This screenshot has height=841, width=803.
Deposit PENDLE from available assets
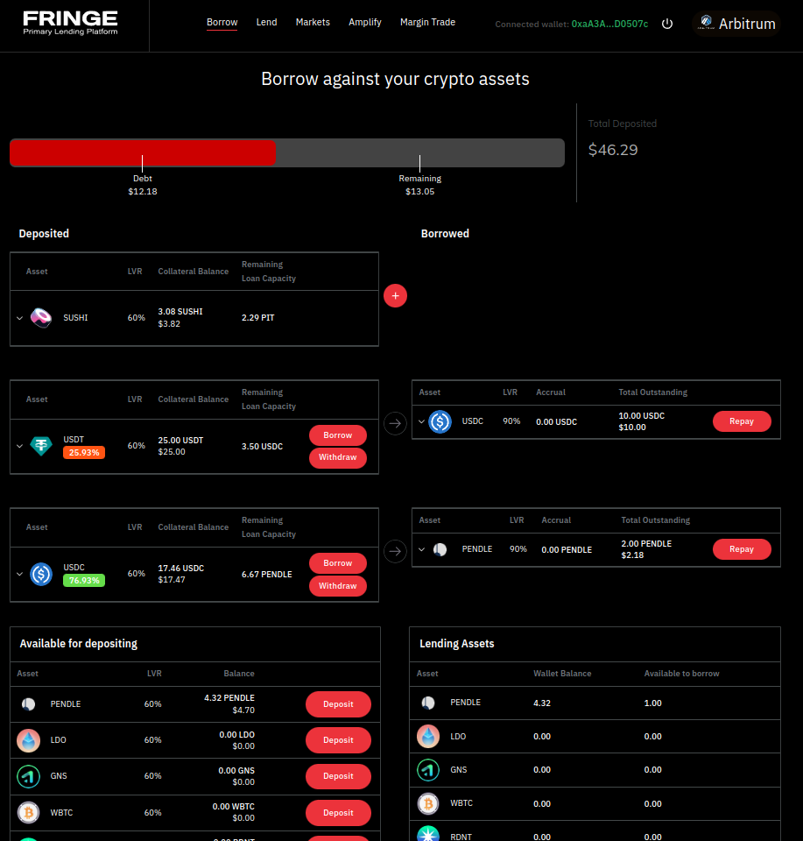tap(338, 704)
